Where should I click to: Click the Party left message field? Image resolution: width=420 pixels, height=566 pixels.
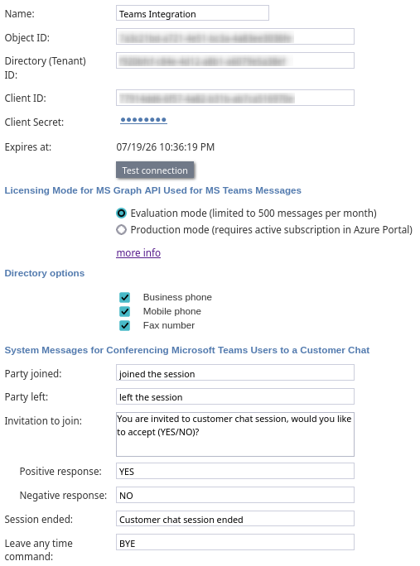[235, 396]
